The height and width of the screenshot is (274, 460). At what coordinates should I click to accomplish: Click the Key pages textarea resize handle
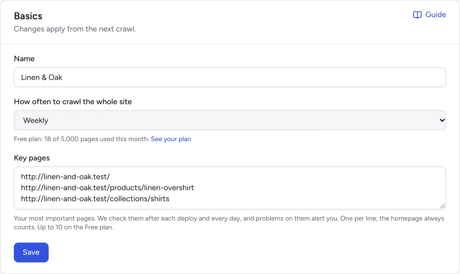coord(443,206)
